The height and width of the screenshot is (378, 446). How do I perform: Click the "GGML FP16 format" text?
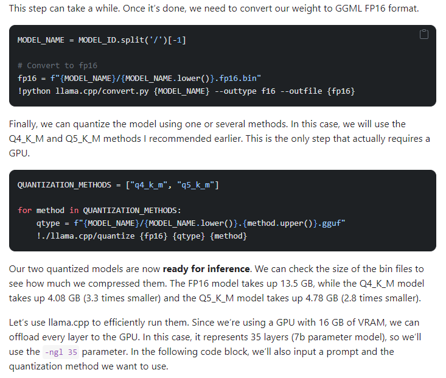point(380,9)
